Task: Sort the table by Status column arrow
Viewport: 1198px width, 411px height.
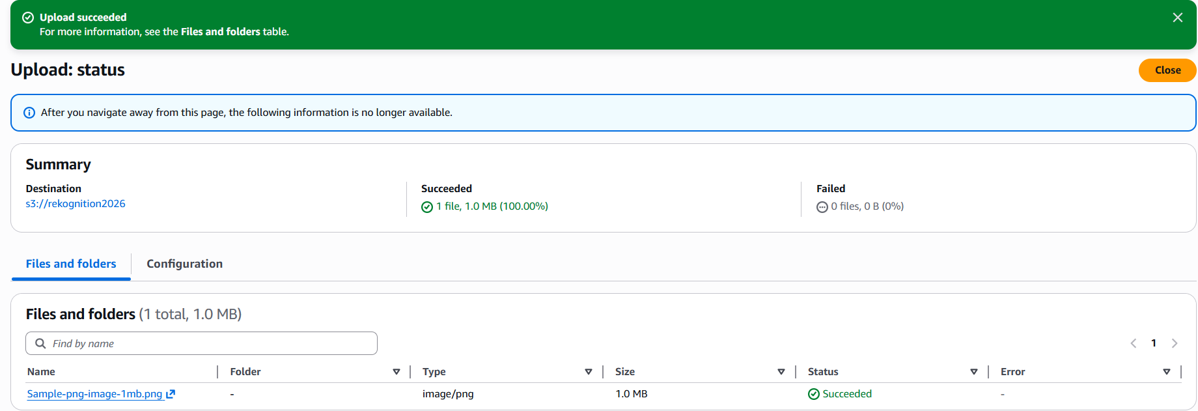Action: 973,372
